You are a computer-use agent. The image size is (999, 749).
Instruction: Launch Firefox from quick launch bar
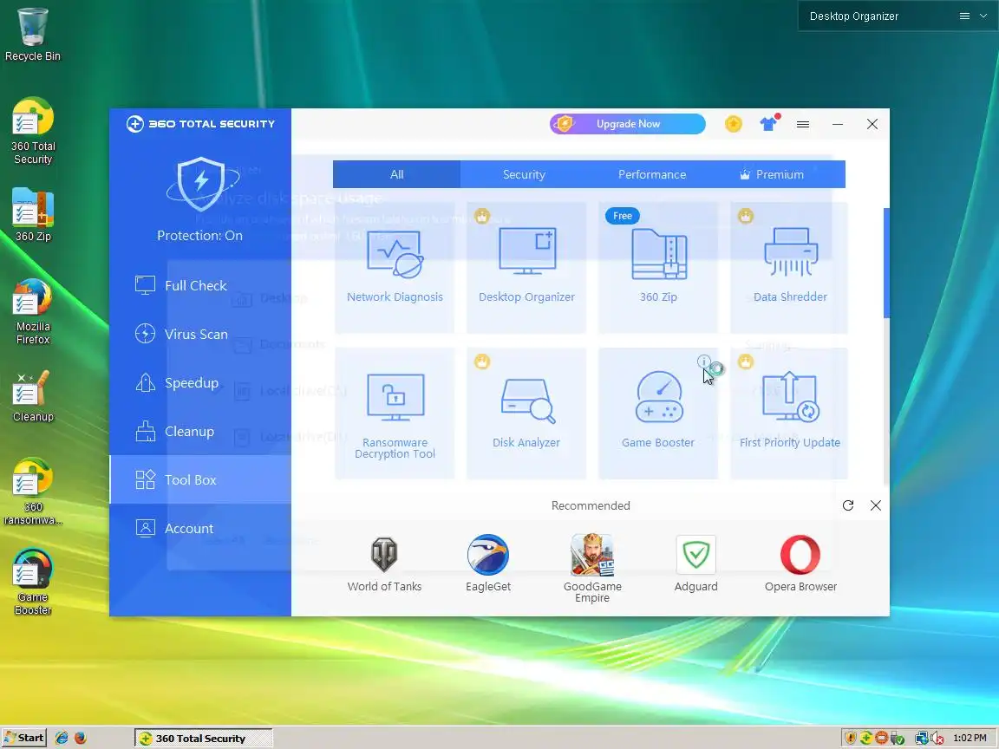point(81,738)
